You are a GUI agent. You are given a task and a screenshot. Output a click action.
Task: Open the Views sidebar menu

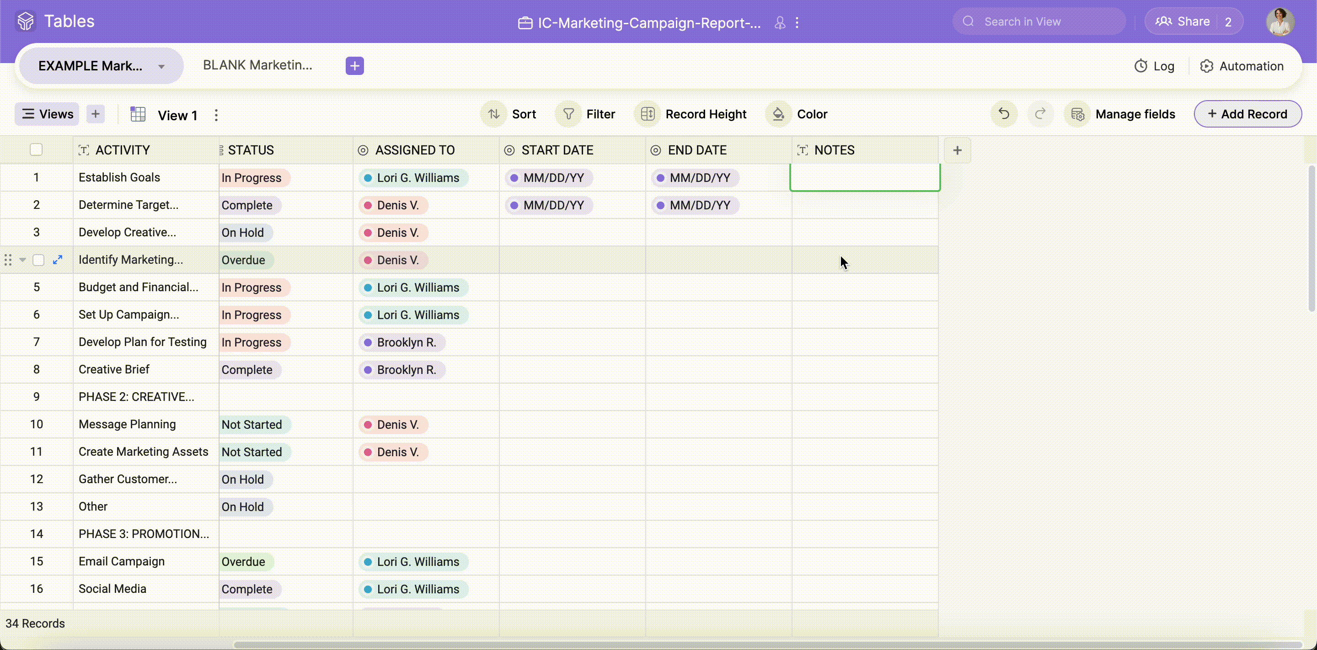click(x=47, y=114)
